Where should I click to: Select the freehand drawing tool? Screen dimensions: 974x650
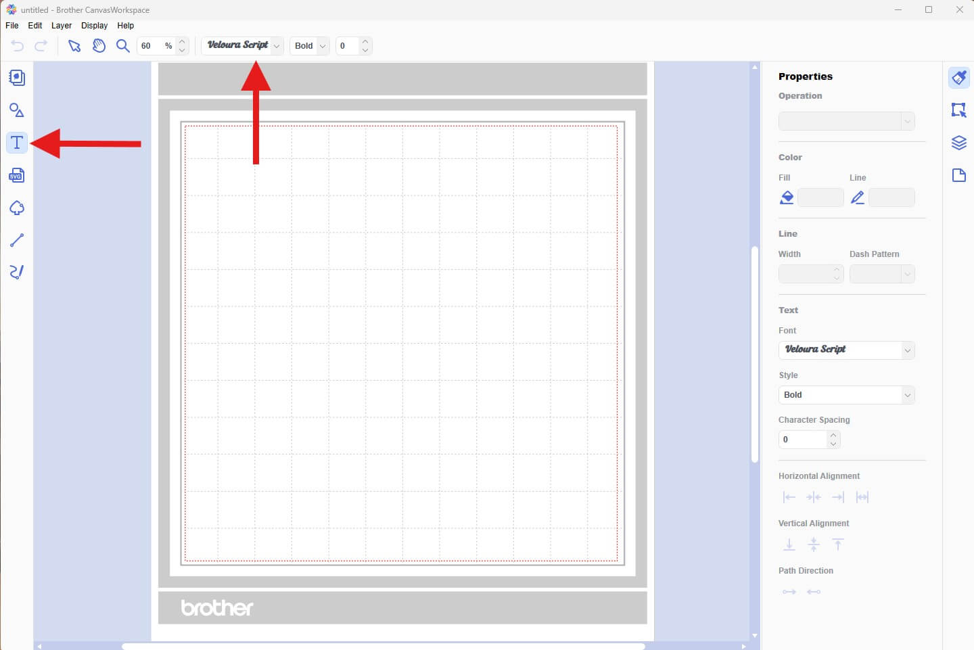coord(16,272)
